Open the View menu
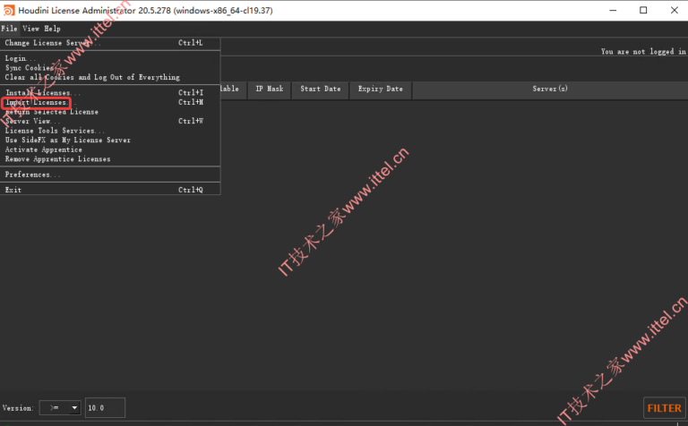This screenshot has width=688, height=426. pos(30,29)
